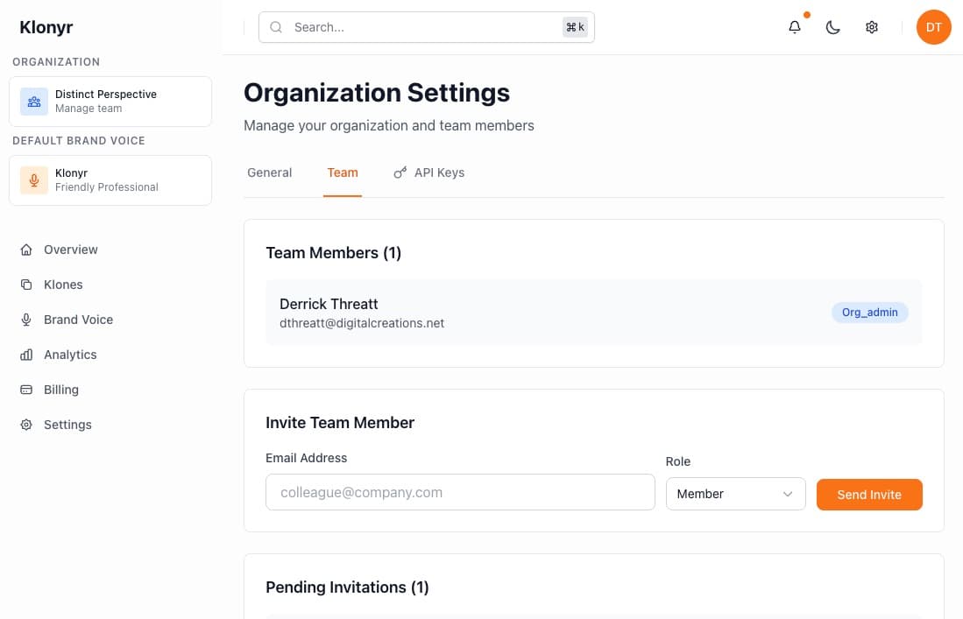Open the Overview page from the sidebar

point(70,250)
